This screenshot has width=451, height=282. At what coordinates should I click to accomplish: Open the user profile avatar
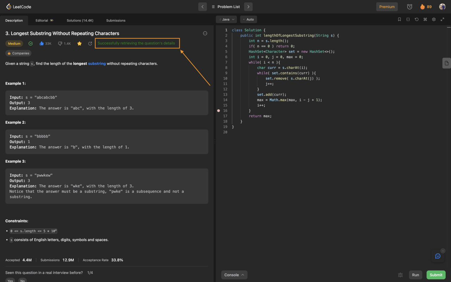[442, 7]
